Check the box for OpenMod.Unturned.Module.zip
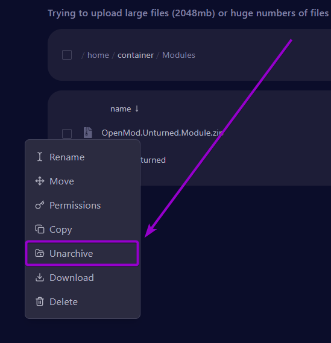 [67, 134]
